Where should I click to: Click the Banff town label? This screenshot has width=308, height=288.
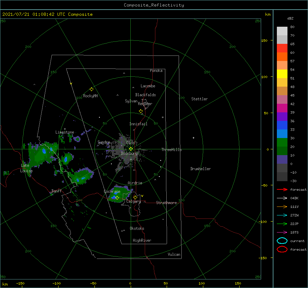tap(56, 191)
